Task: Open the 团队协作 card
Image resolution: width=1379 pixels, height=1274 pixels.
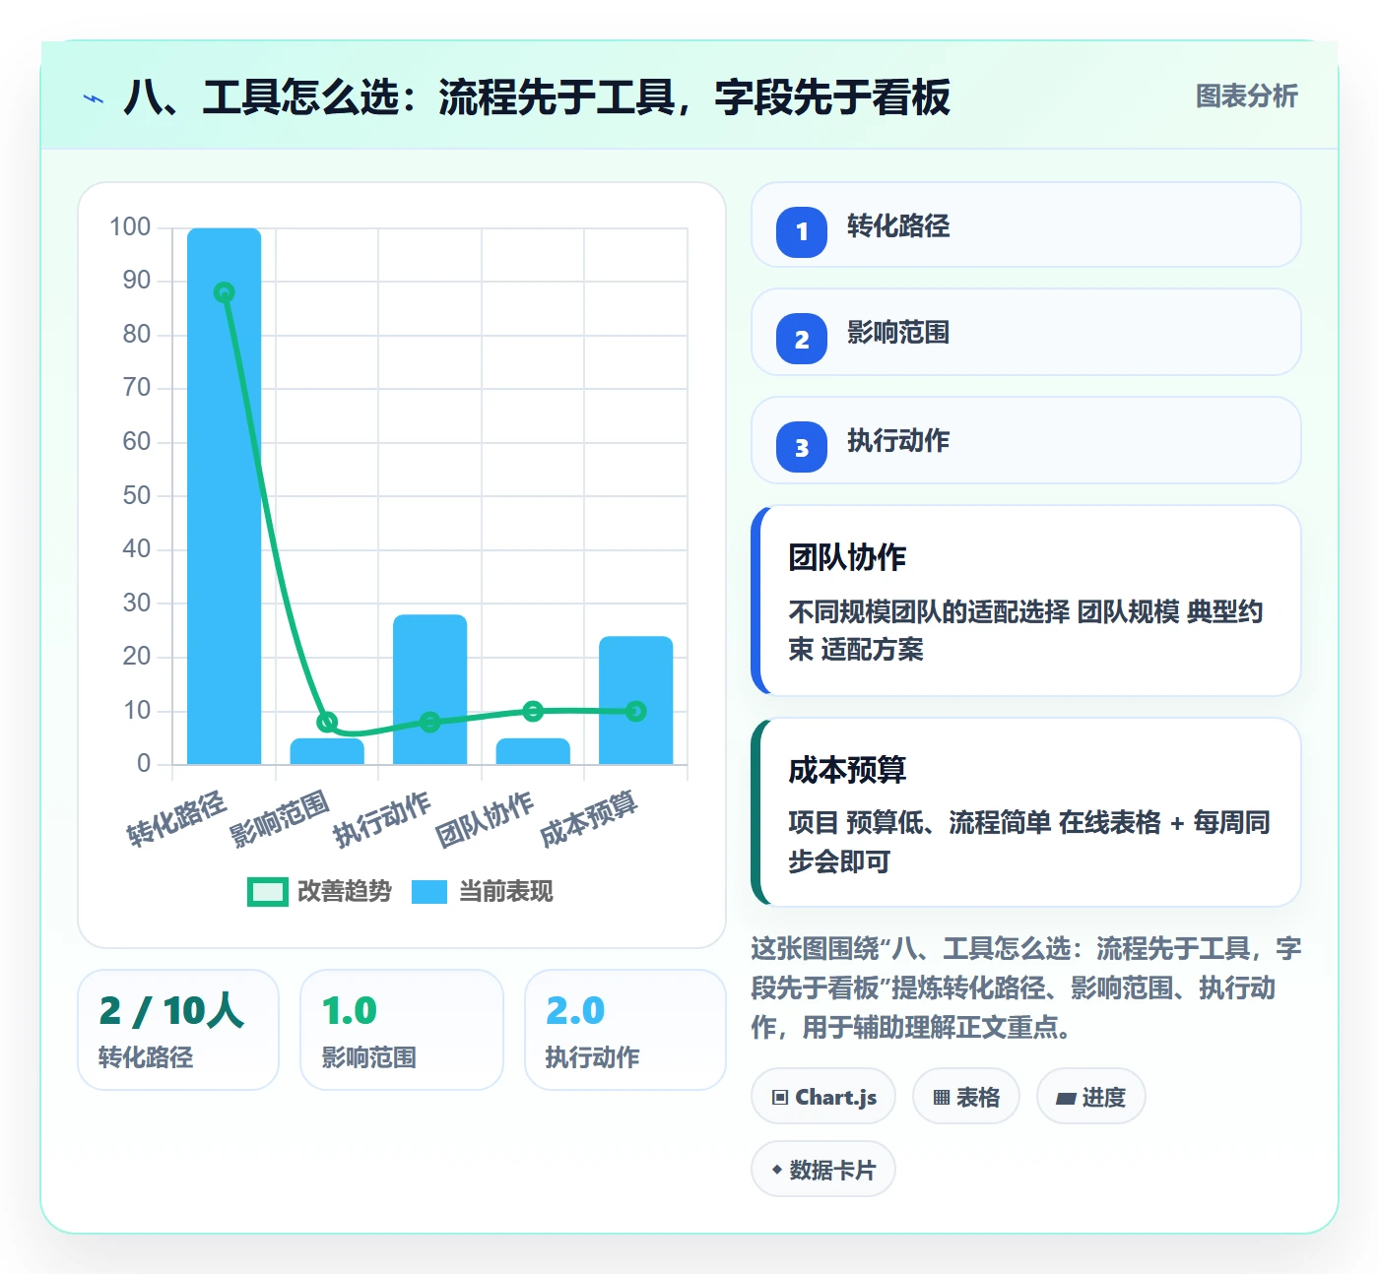Action: (x=1026, y=601)
